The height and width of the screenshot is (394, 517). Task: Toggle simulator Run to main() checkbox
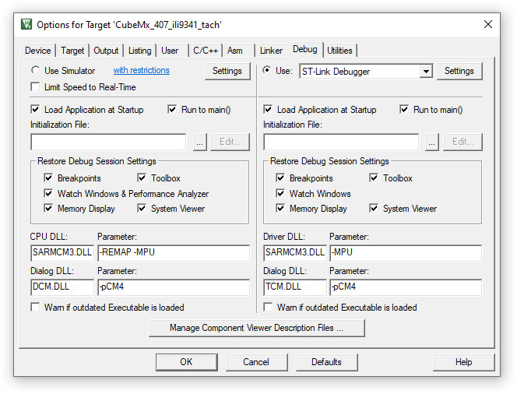click(x=172, y=110)
